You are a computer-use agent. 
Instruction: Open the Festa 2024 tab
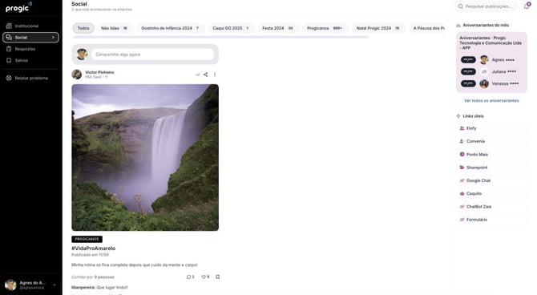(x=277, y=28)
